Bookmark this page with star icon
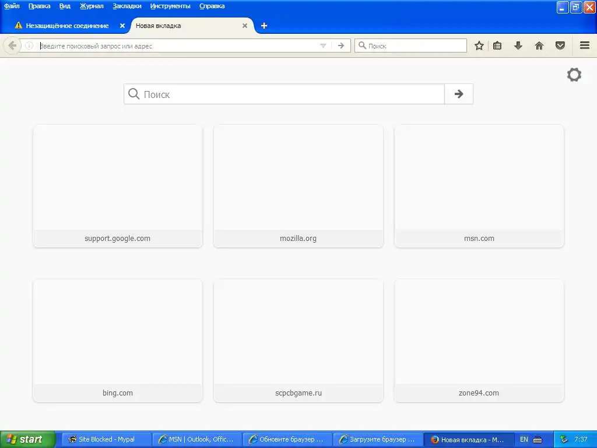 tap(479, 45)
